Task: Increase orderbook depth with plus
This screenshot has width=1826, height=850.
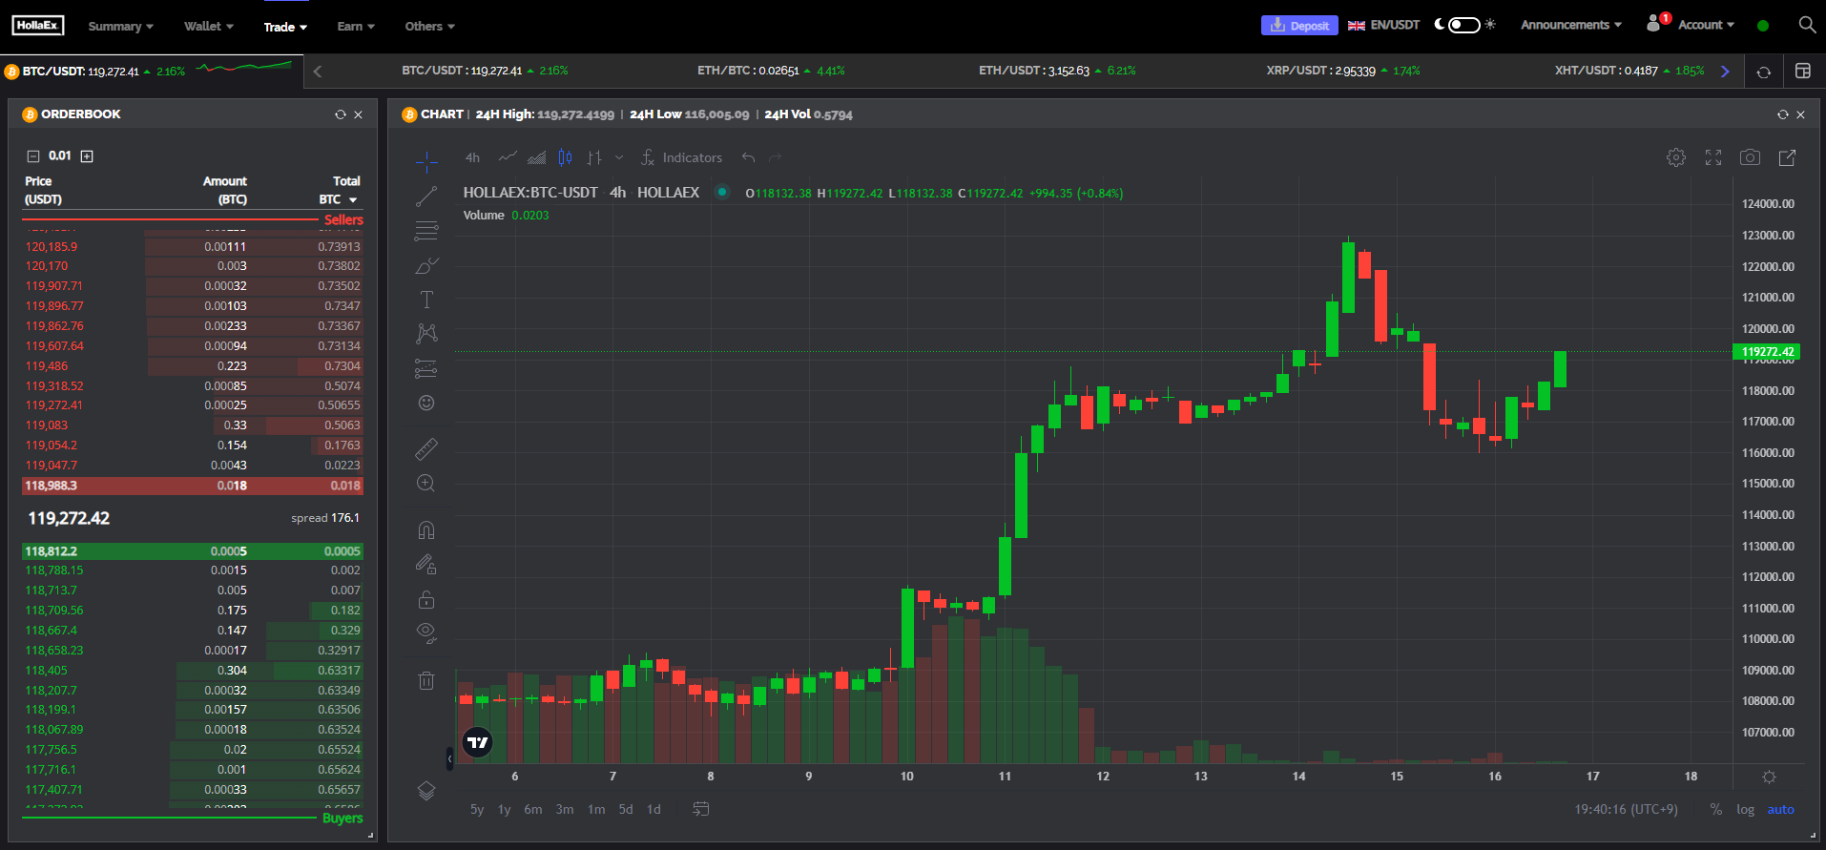Action: pyautogui.click(x=87, y=156)
